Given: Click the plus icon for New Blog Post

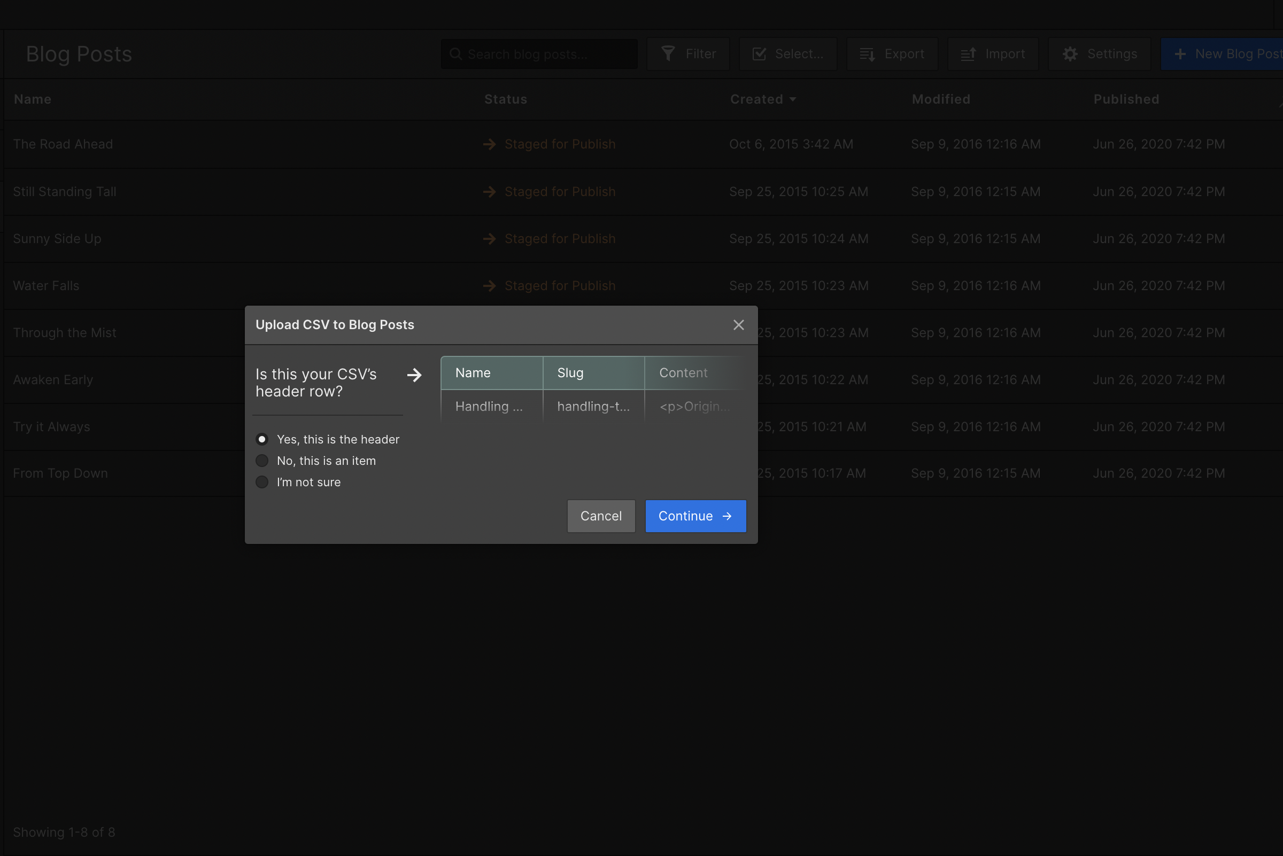Looking at the screenshot, I should [x=1180, y=54].
